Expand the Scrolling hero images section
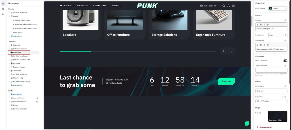Viewport: 291px width, 130px height. 9,56
